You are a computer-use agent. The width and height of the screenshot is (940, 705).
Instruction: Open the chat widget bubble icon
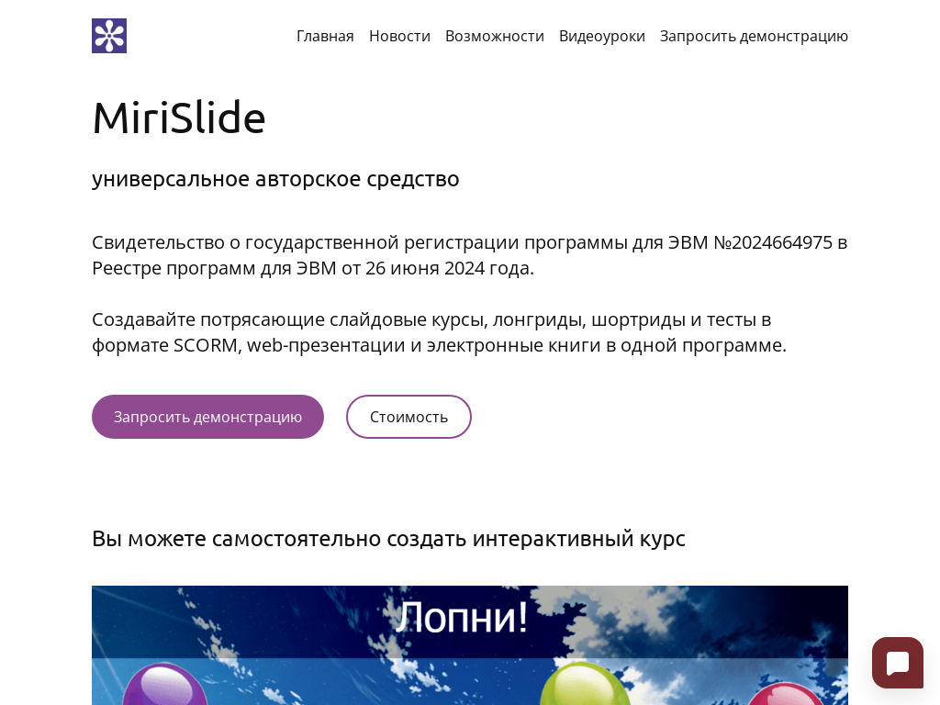tap(898, 663)
